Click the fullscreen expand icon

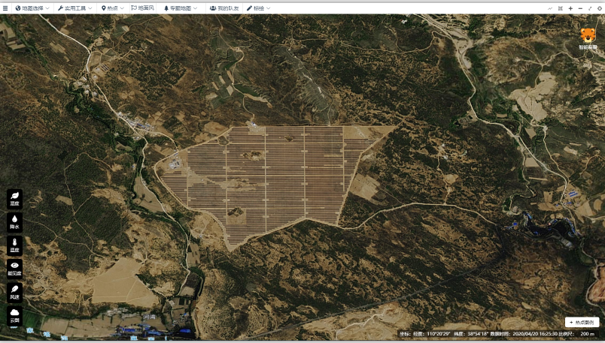[589, 8]
